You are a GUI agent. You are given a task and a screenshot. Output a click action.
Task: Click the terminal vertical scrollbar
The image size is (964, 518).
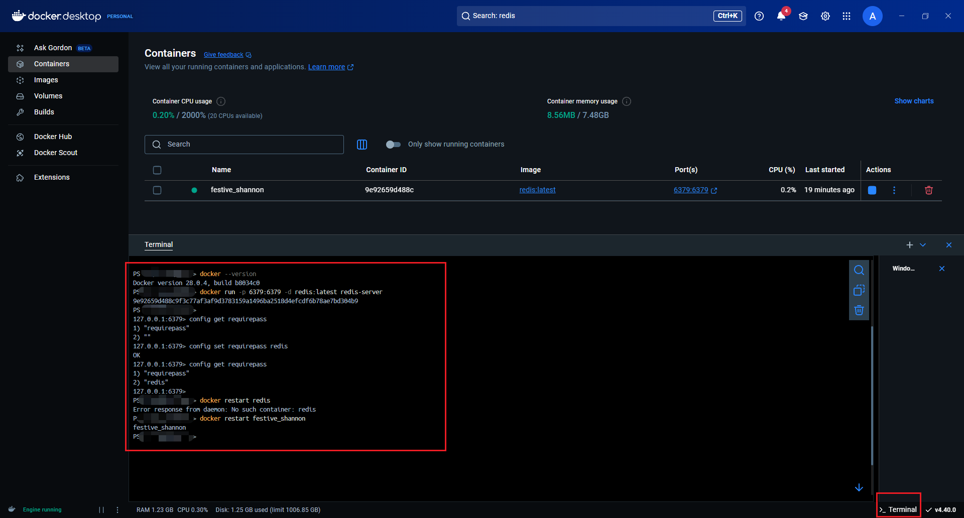pos(872,392)
